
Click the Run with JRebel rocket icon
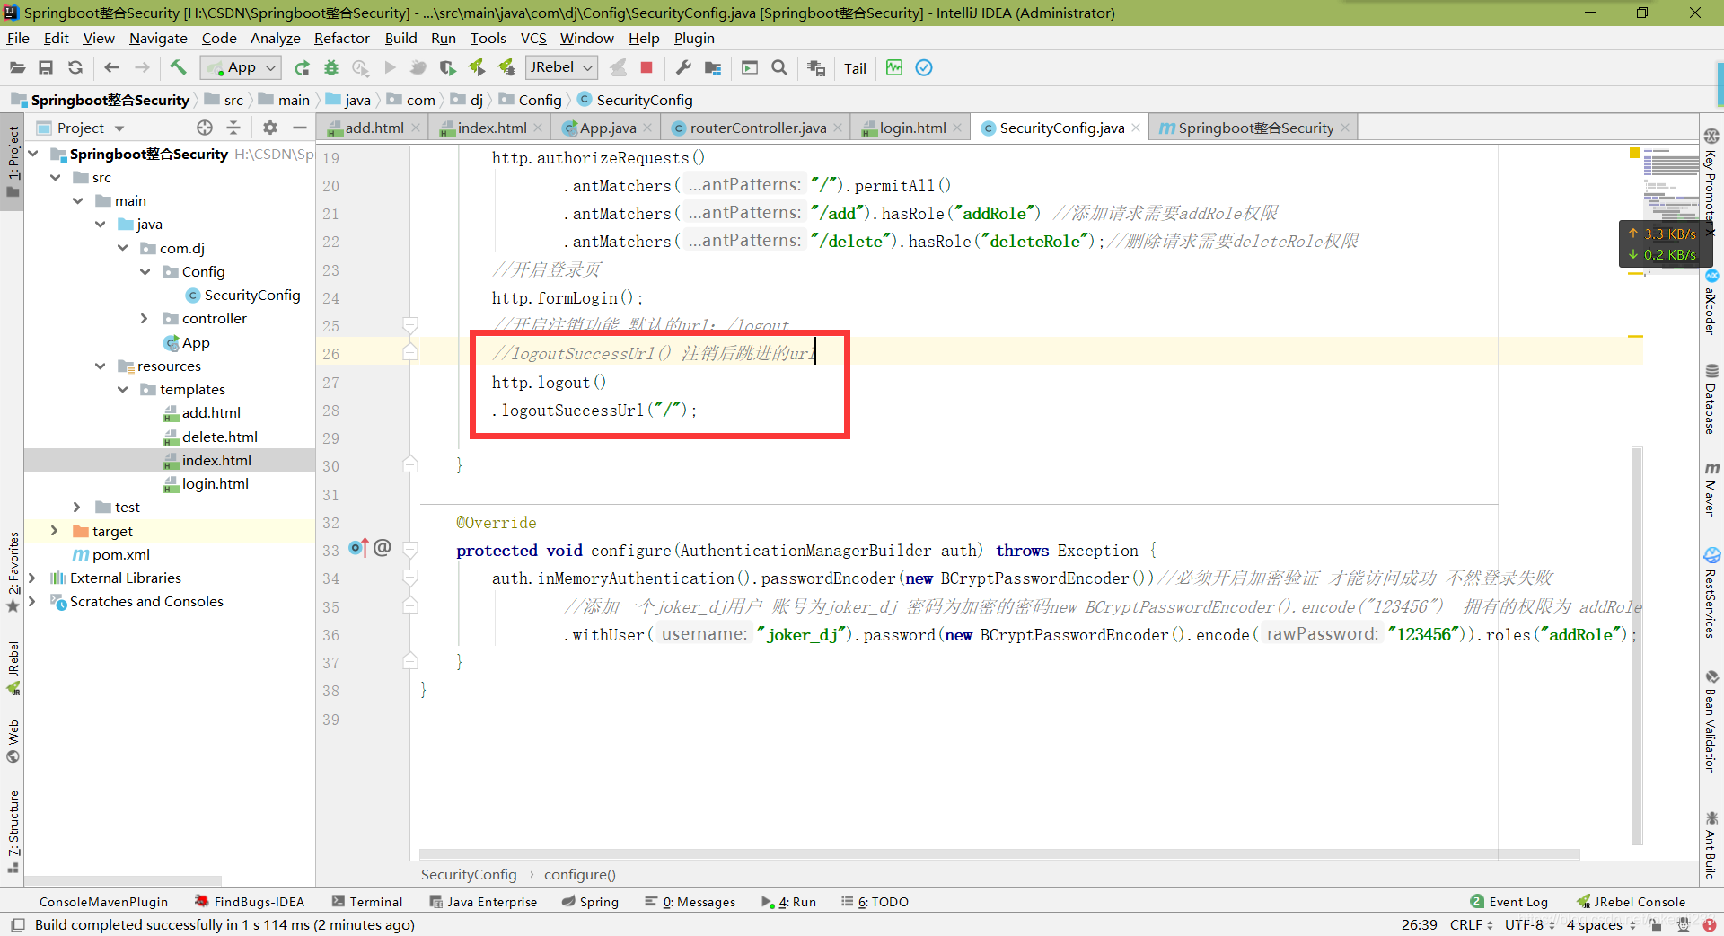point(477,67)
